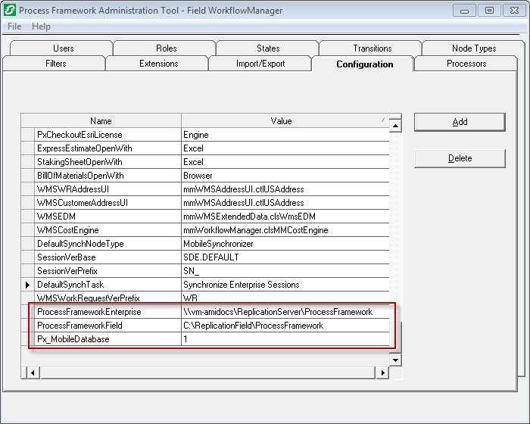Viewport: 530px width, 424px height.
Task: Click the application icon in title bar
Action: click(10, 11)
